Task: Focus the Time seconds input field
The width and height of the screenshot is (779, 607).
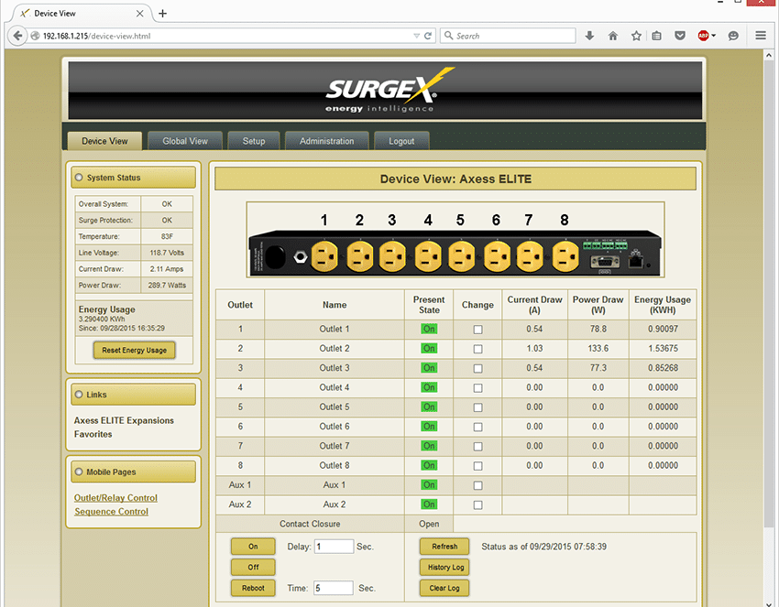Action: pos(333,588)
